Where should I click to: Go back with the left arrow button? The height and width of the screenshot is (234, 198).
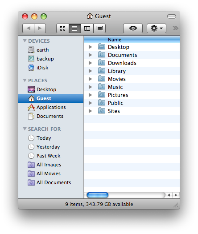pyautogui.click(x=29, y=28)
